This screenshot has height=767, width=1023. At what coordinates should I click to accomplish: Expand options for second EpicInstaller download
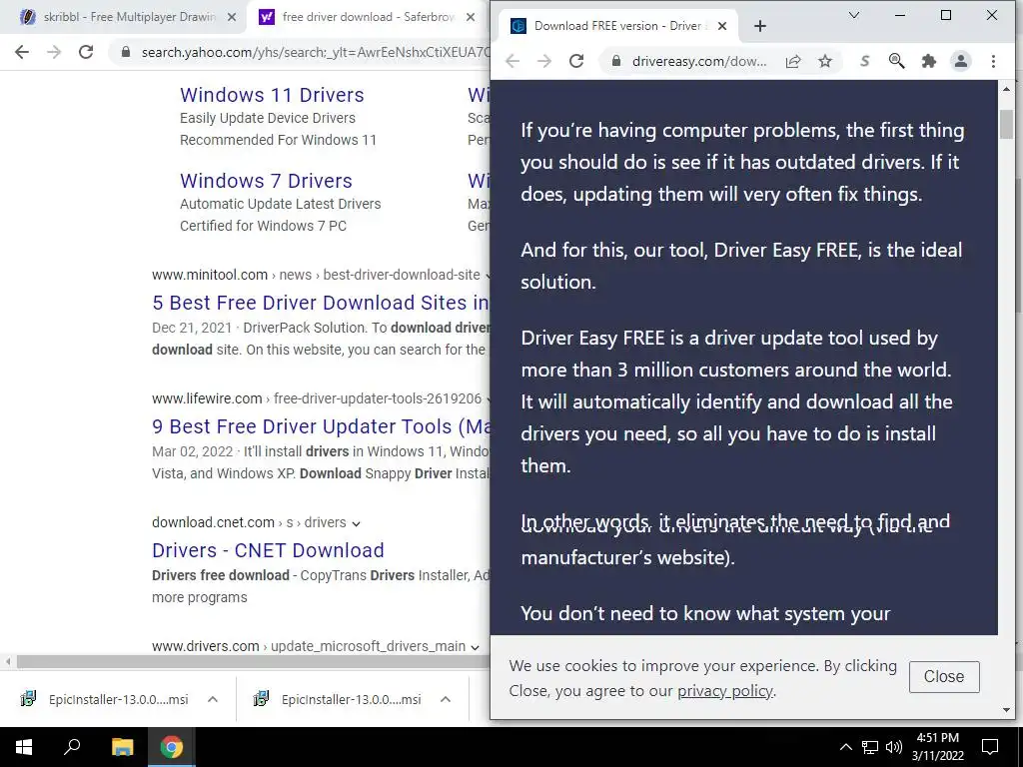pos(446,700)
